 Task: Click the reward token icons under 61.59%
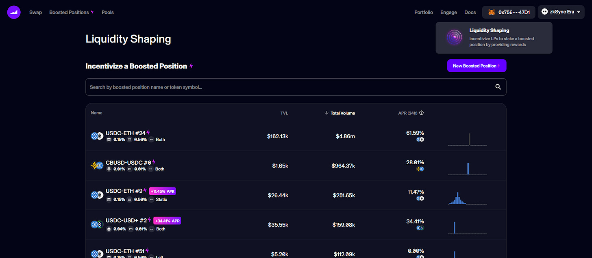(x=420, y=140)
